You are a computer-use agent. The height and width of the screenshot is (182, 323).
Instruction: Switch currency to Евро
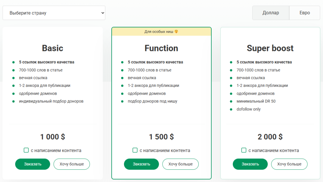click(x=305, y=13)
